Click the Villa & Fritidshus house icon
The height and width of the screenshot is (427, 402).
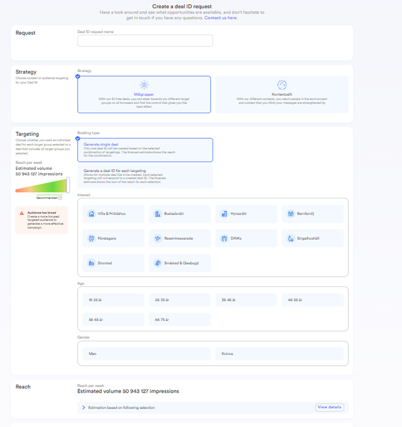point(92,214)
